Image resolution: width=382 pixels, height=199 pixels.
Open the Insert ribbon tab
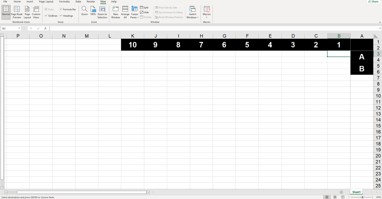click(x=30, y=2)
